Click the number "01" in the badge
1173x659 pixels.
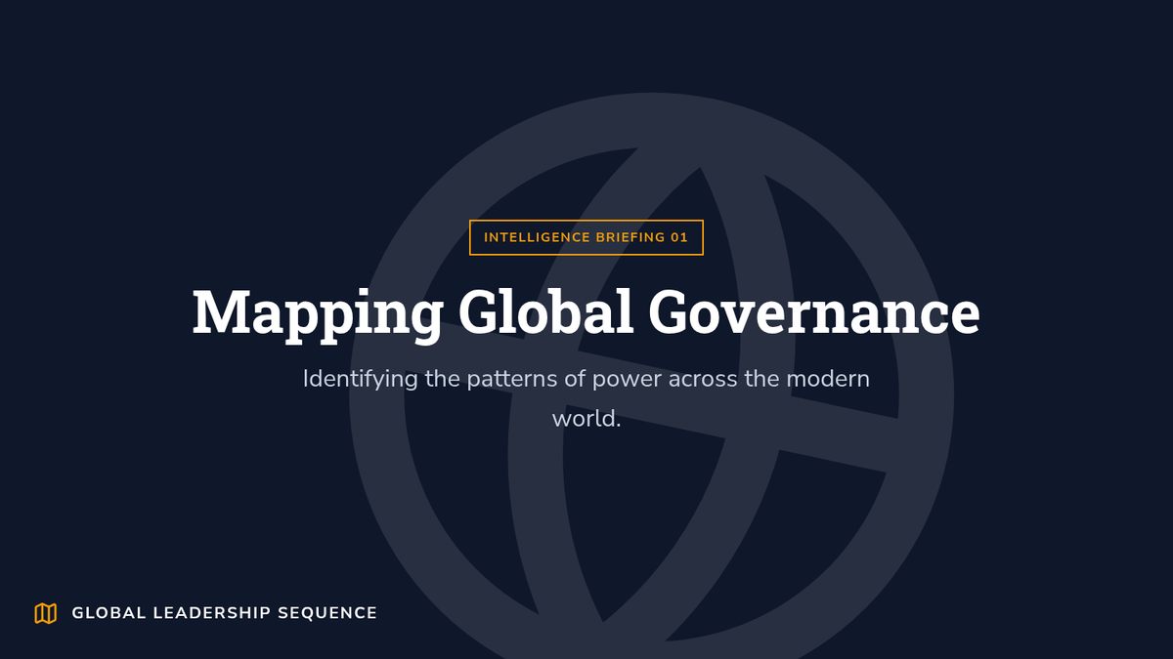(x=679, y=237)
